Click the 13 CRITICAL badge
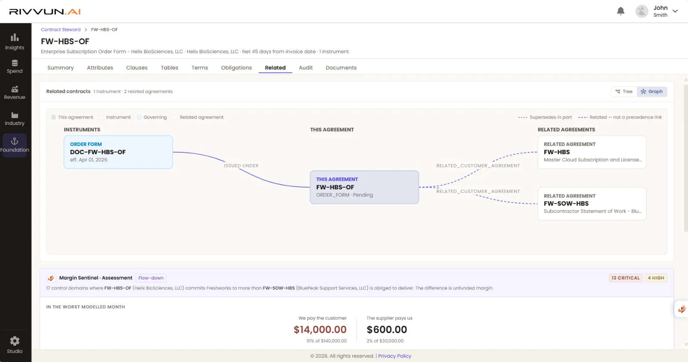 pyautogui.click(x=626, y=278)
